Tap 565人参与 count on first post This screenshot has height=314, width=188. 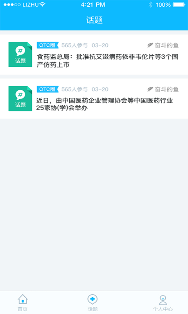(74, 46)
